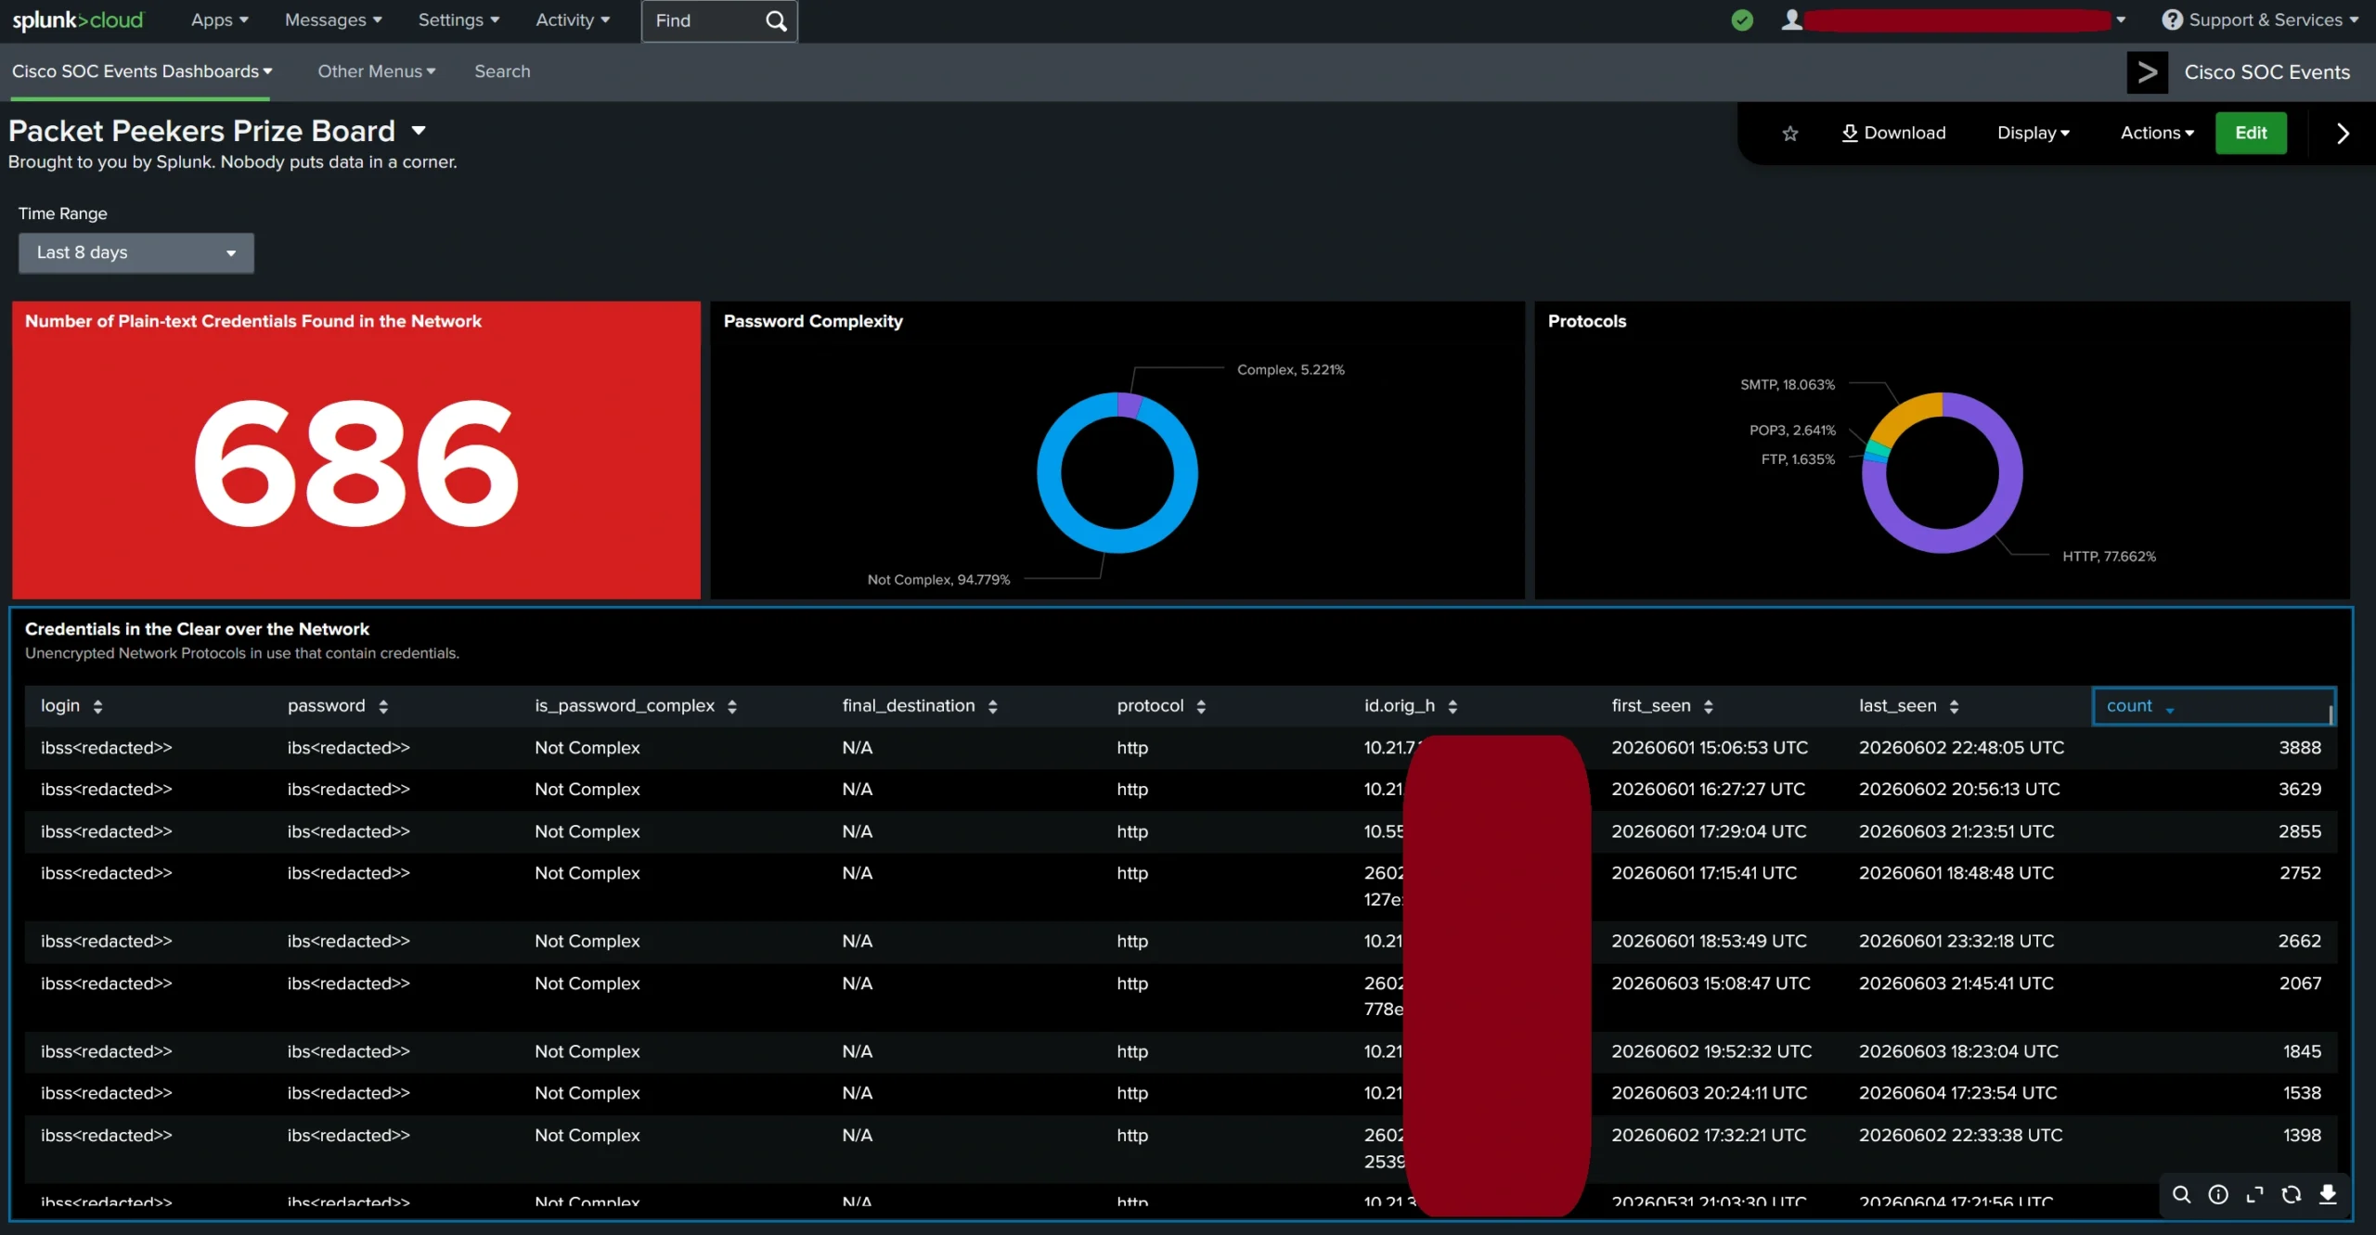Sort table by login column
2376x1235 pixels.
click(71, 706)
